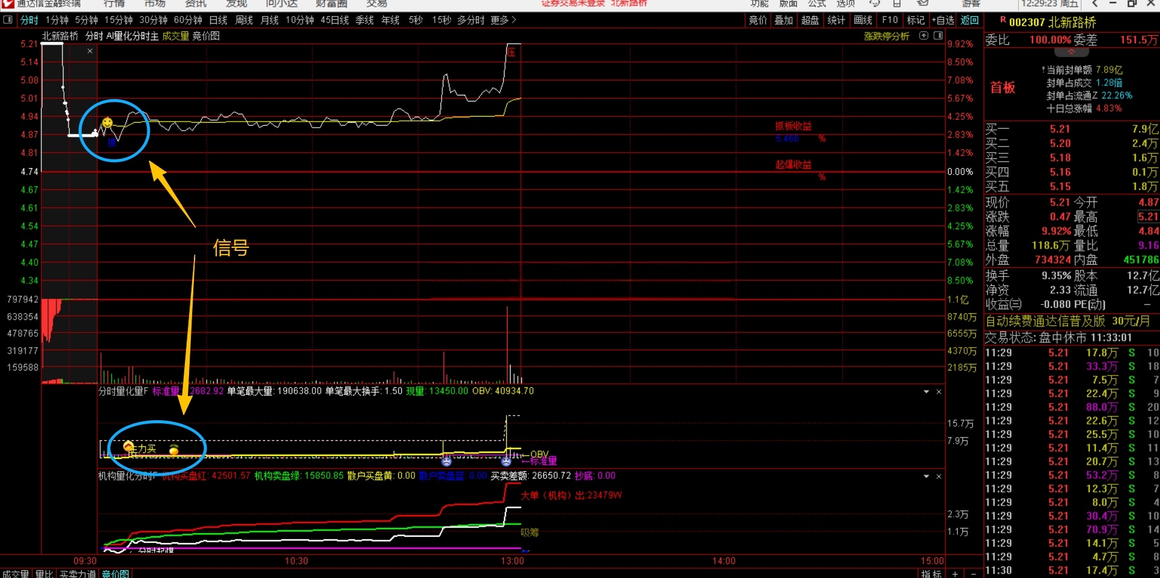Click the upload arrow icon beside 涨跌停分析
This screenshot has height=578, width=1160.
(x=924, y=36)
